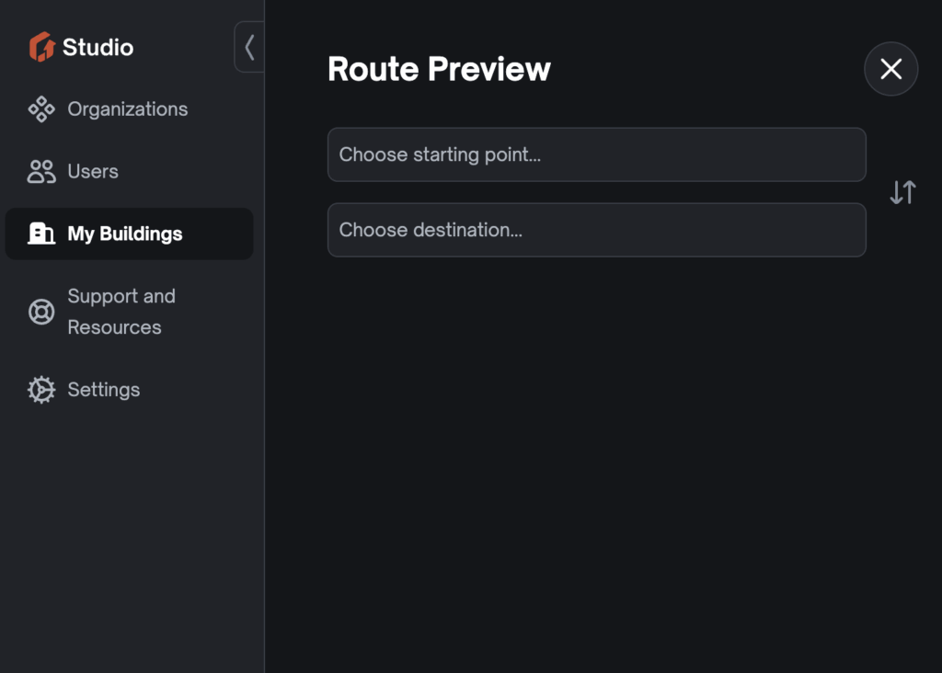942x673 pixels.
Task: Click the Support lifebuoy icon
Action: [x=41, y=312]
